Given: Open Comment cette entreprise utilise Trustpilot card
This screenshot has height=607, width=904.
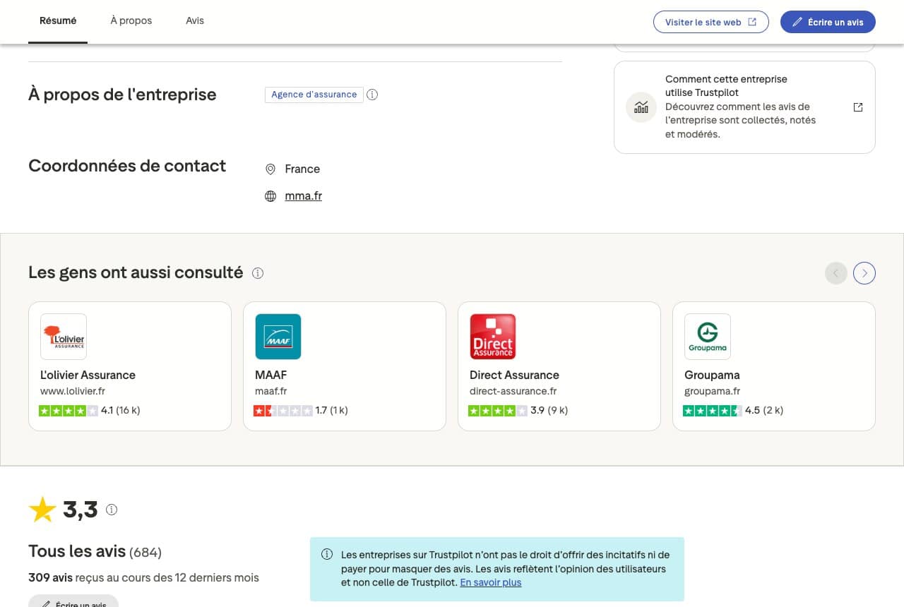Looking at the screenshot, I should (x=744, y=107).
